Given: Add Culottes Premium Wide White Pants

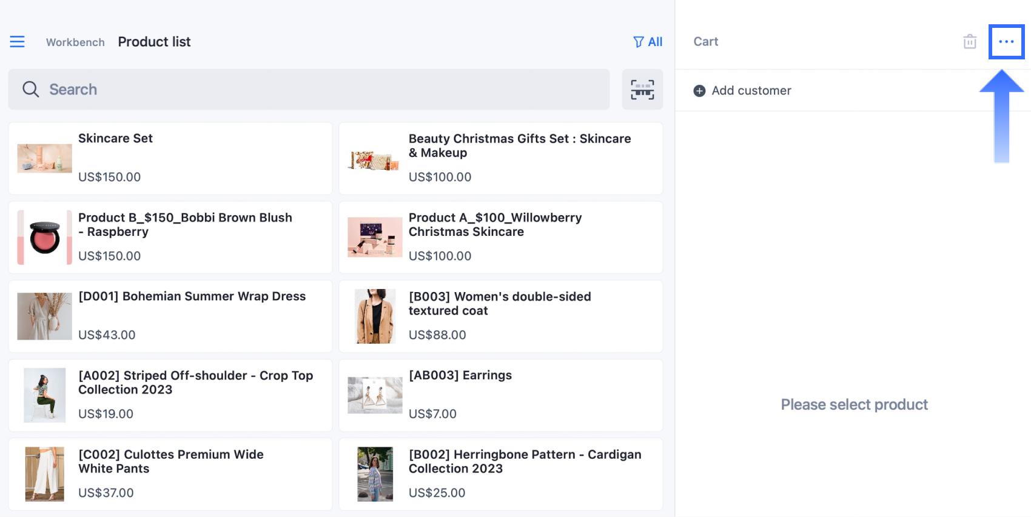Looking at the screenshot, I should click(x=170, y=474).
